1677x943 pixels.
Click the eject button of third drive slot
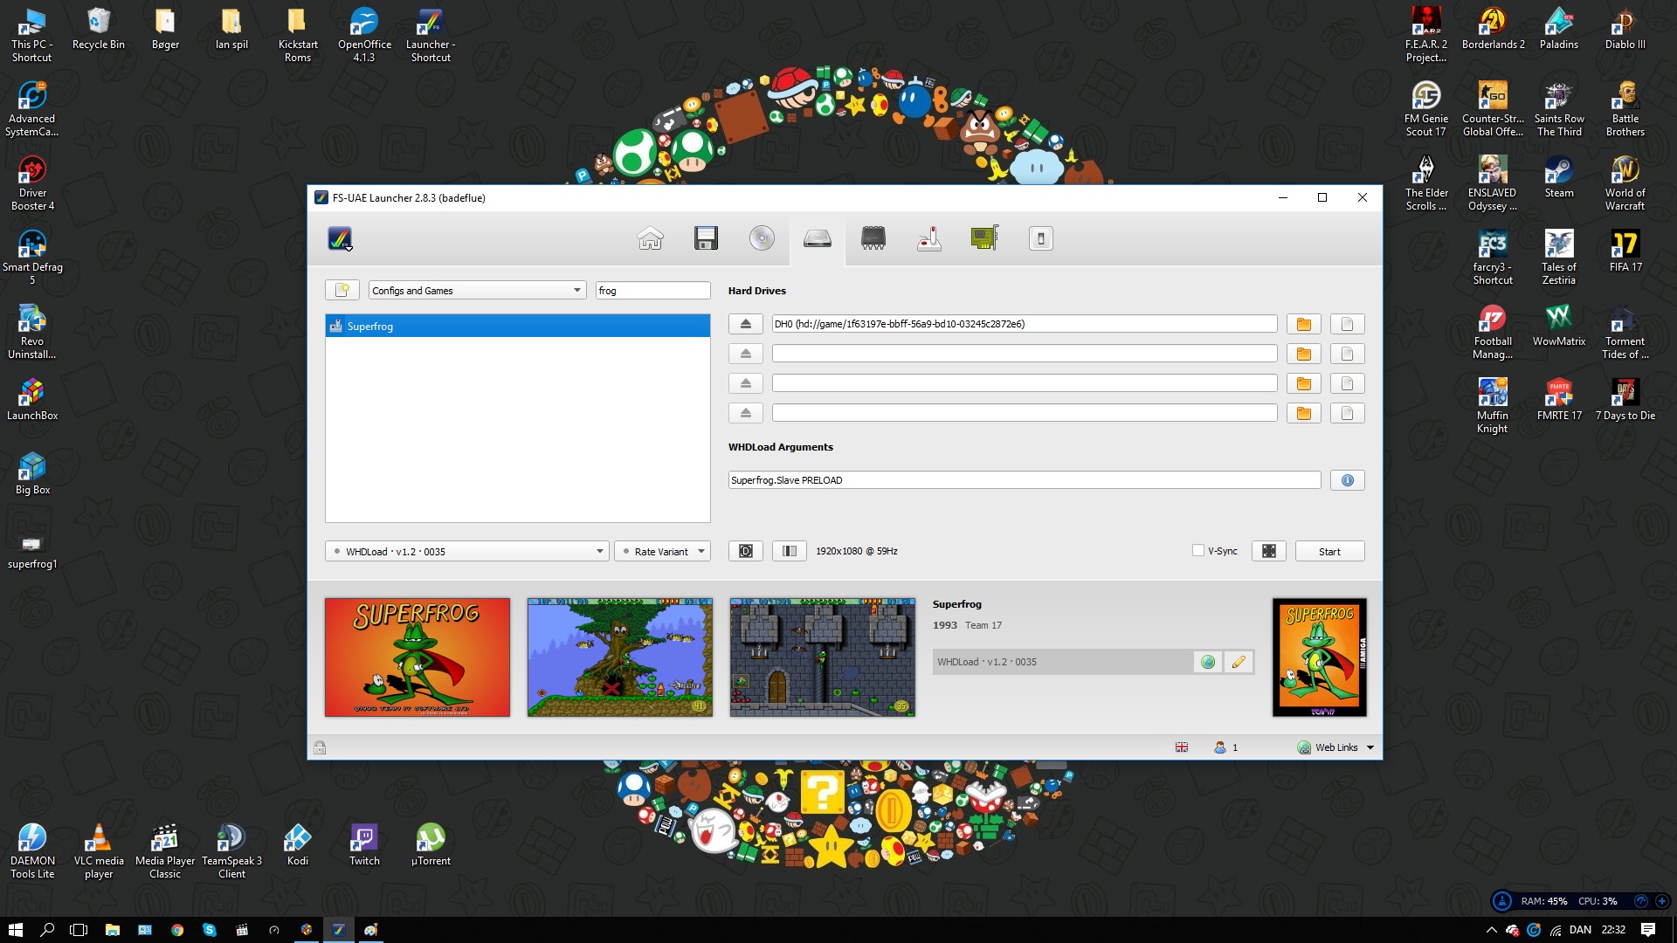pos(746,383)
